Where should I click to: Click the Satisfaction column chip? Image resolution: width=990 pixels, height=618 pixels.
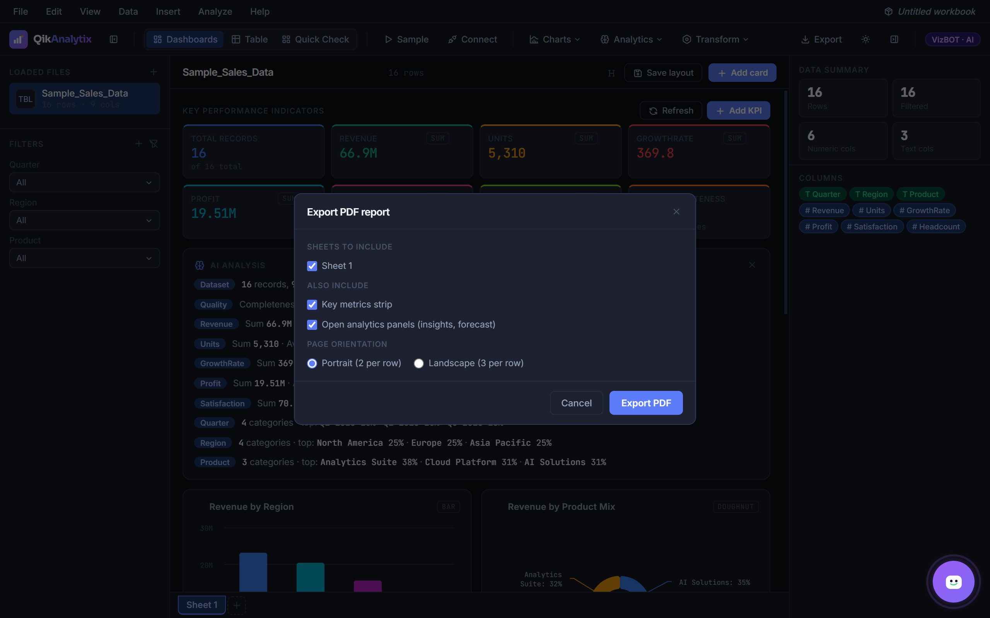click(x=872, y=226)
